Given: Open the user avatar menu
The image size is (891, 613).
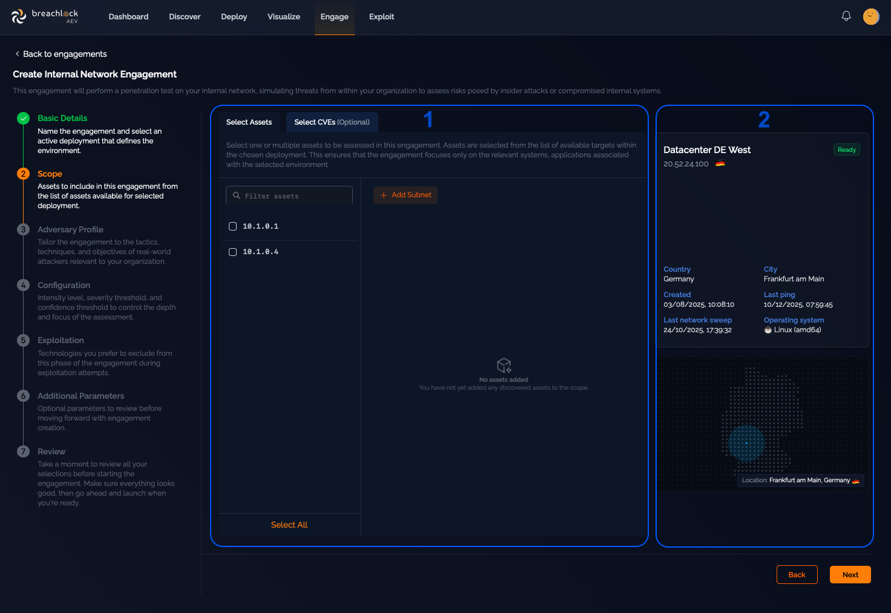Looking at the screenshot, I should point(871,16).
